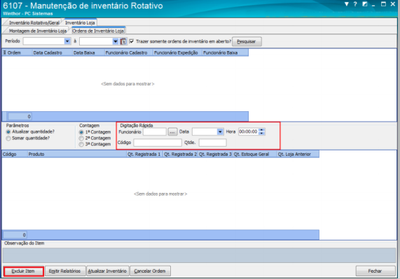Click the restore-layout icon in the title bar
400x279 pixels.
point(365,4)
